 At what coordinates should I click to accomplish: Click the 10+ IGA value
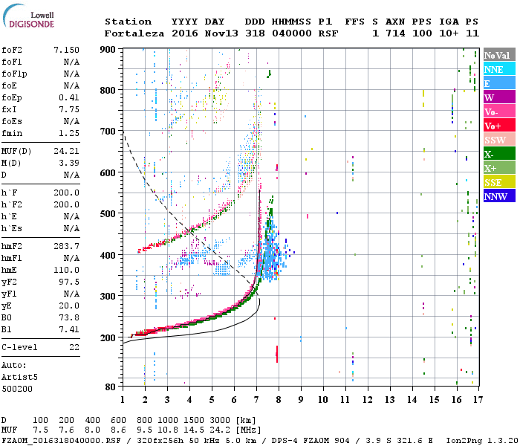pos(449,33)
